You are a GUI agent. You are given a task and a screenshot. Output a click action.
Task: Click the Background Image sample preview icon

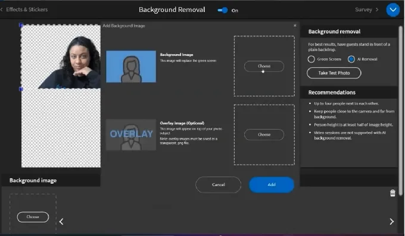click(131, 67)
